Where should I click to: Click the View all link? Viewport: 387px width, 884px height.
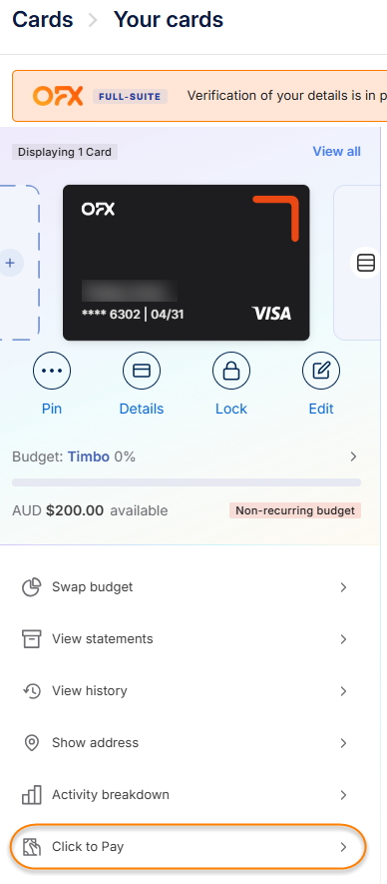pyautogui.click(x=337, y=151)
